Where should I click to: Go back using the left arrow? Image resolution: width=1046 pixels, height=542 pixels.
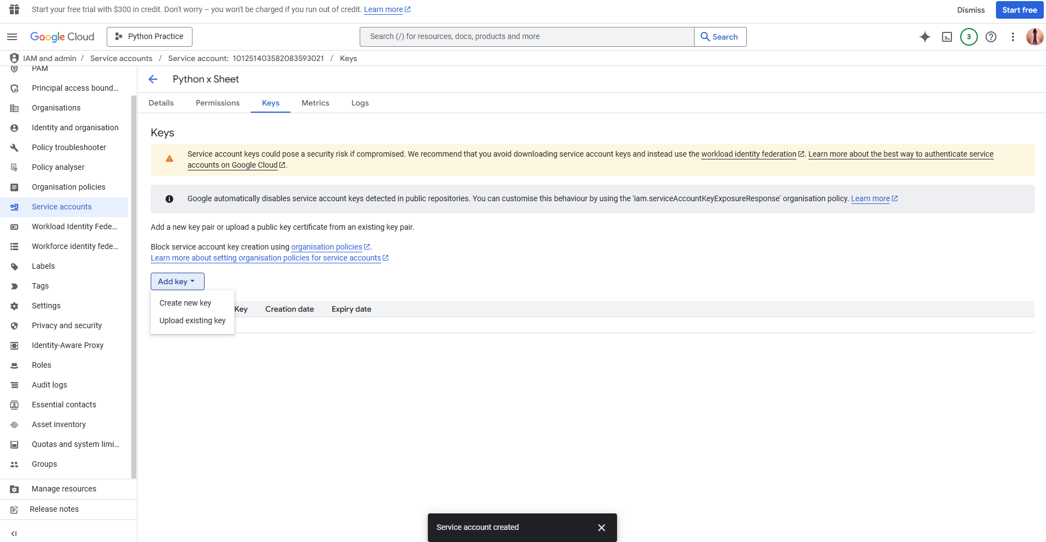click(x=153, y=79)
